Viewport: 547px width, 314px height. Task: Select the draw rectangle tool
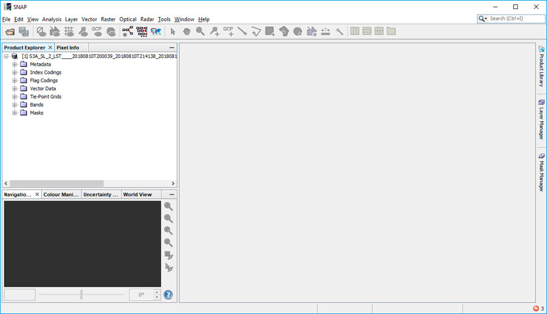click(x=270, y=32)
